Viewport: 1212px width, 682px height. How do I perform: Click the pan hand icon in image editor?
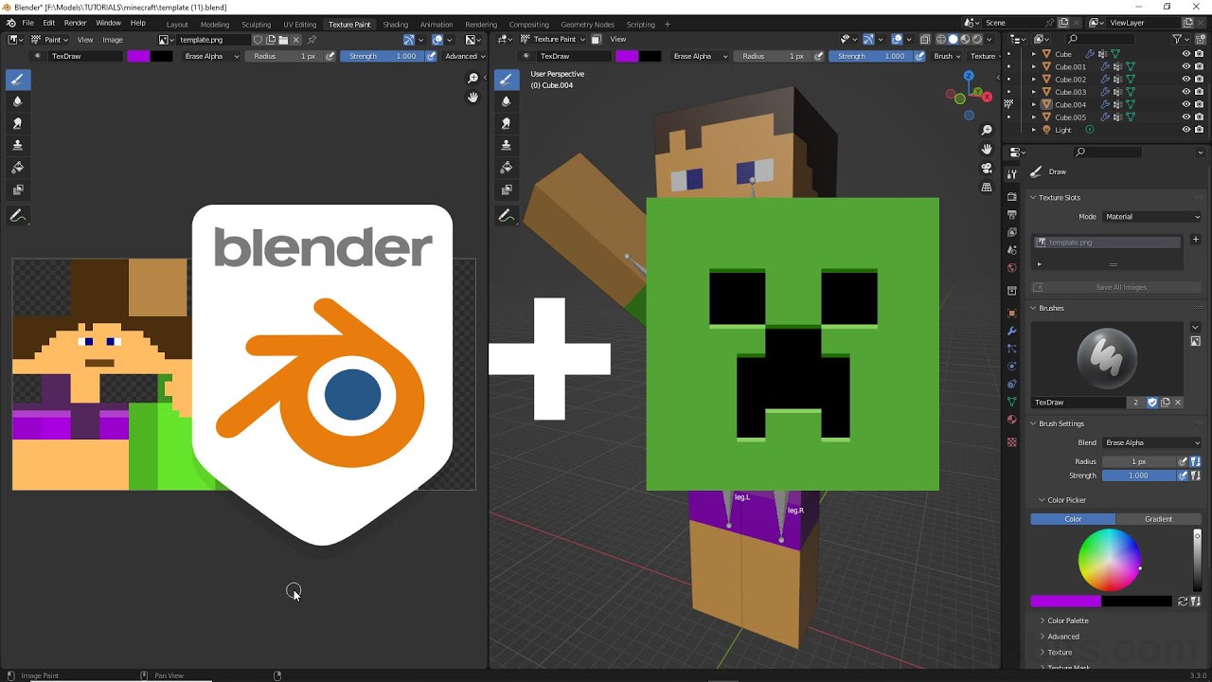(473, 97)
